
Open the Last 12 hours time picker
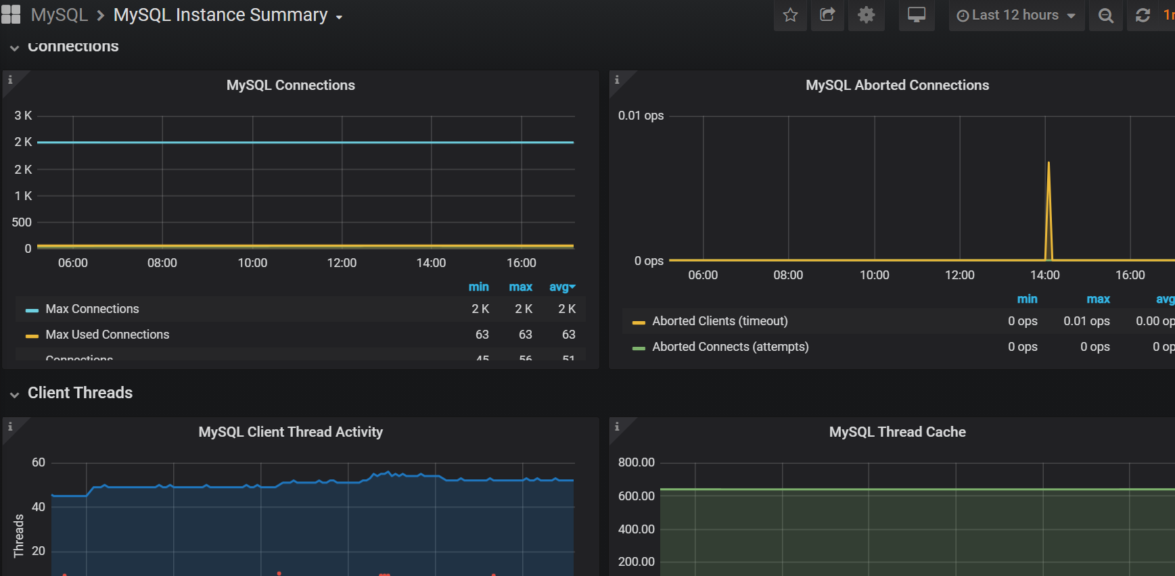1016,15
